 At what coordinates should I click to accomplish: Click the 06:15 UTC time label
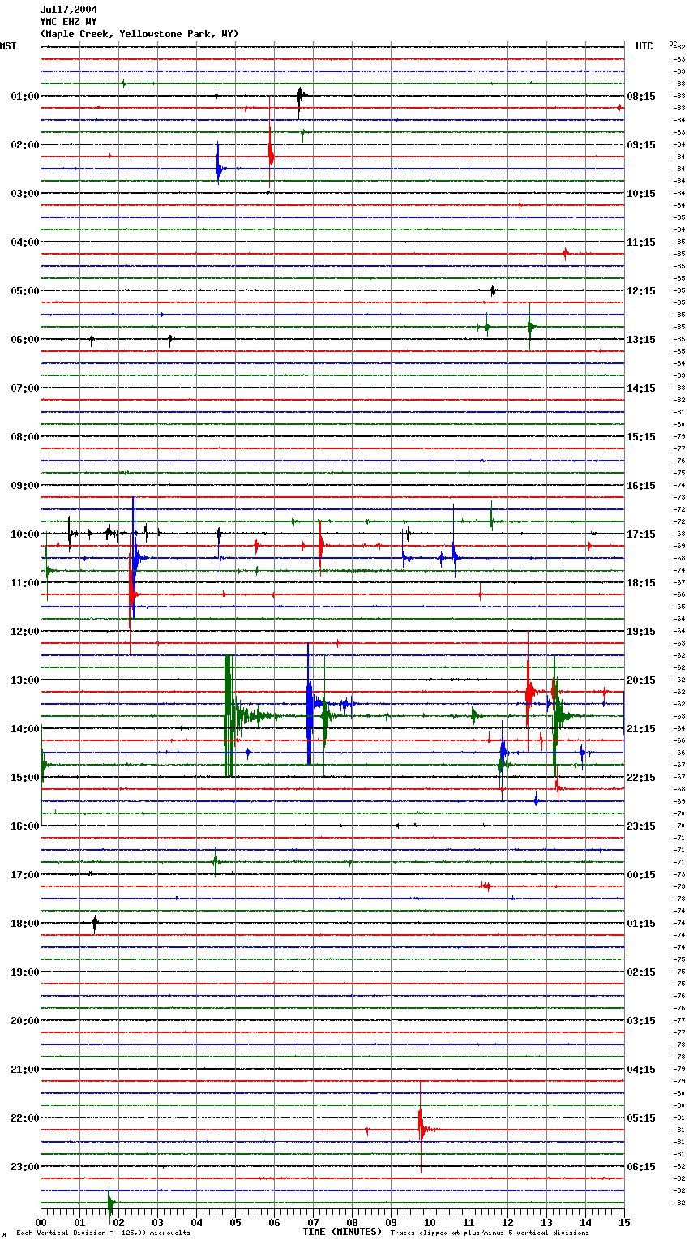(641, 1167)
